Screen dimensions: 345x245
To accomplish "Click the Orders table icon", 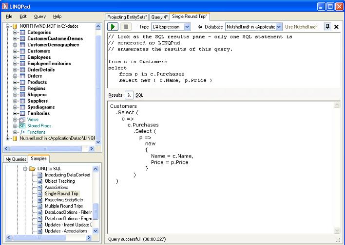I will pyautogui.click(x=22, y=76).
